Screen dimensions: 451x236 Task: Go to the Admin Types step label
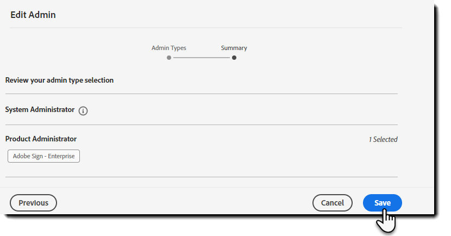(x=169, y=48)
